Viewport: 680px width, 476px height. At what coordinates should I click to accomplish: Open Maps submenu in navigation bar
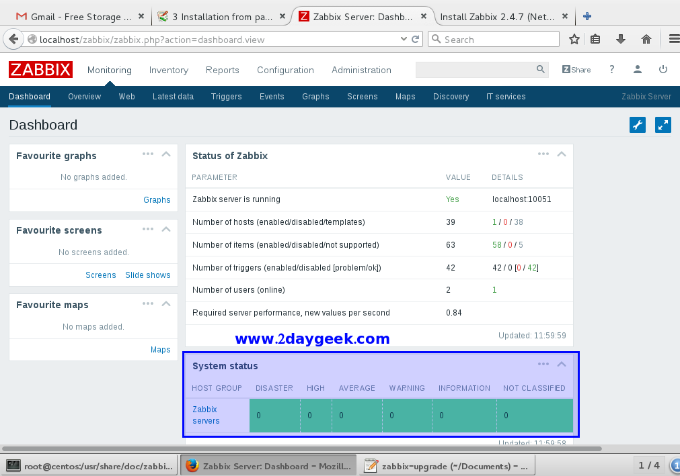[x=405, y=97]
